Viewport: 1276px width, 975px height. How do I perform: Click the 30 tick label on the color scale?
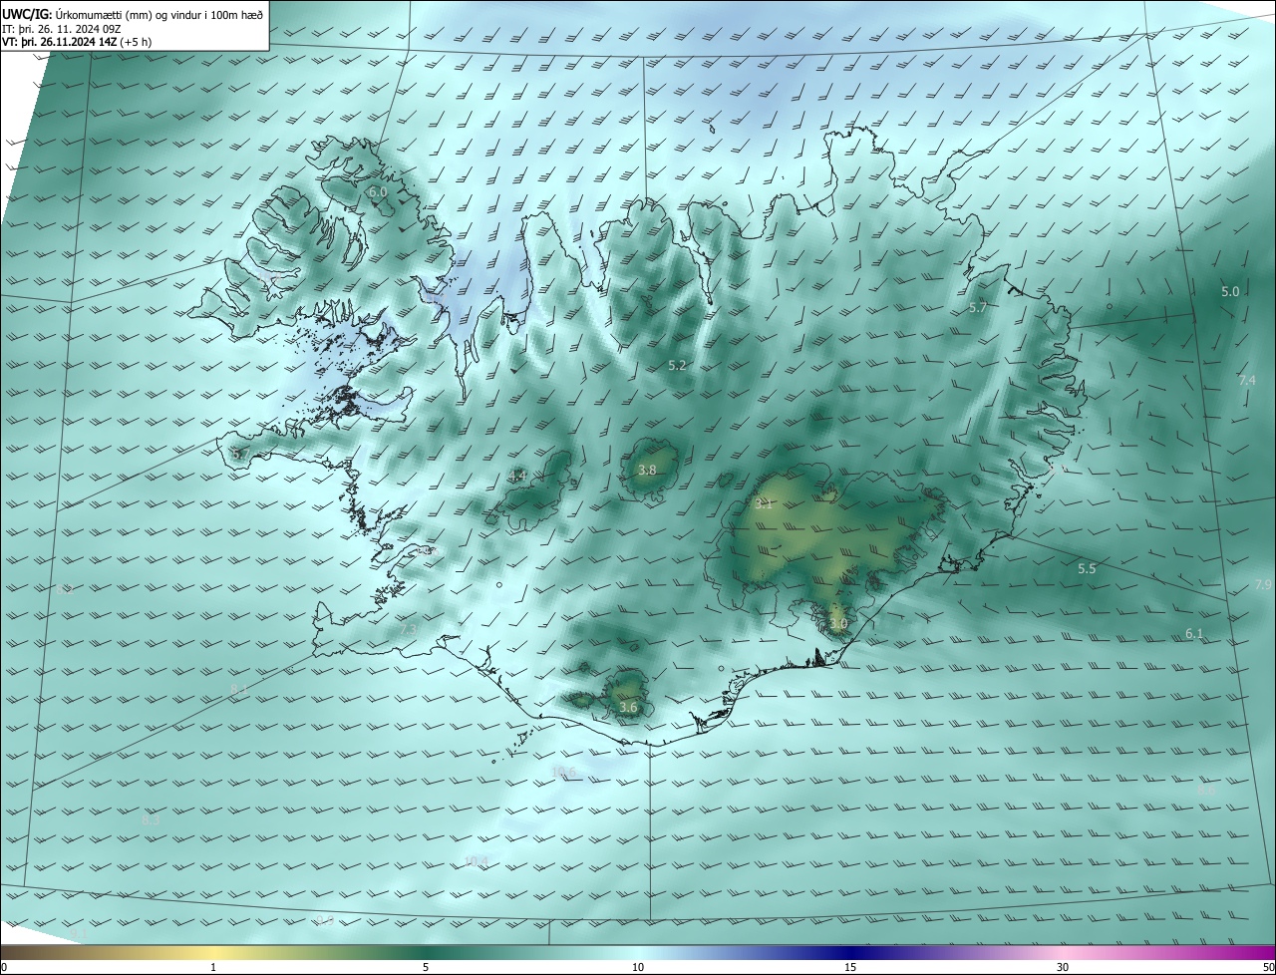[x=1063, y=967]
